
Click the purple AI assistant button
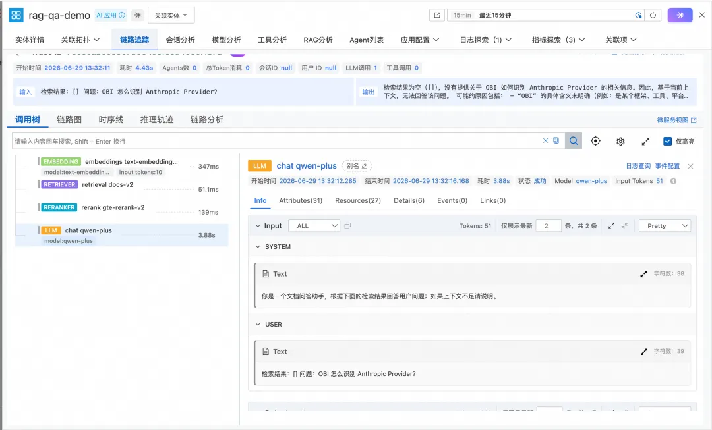tap(680, 15)
